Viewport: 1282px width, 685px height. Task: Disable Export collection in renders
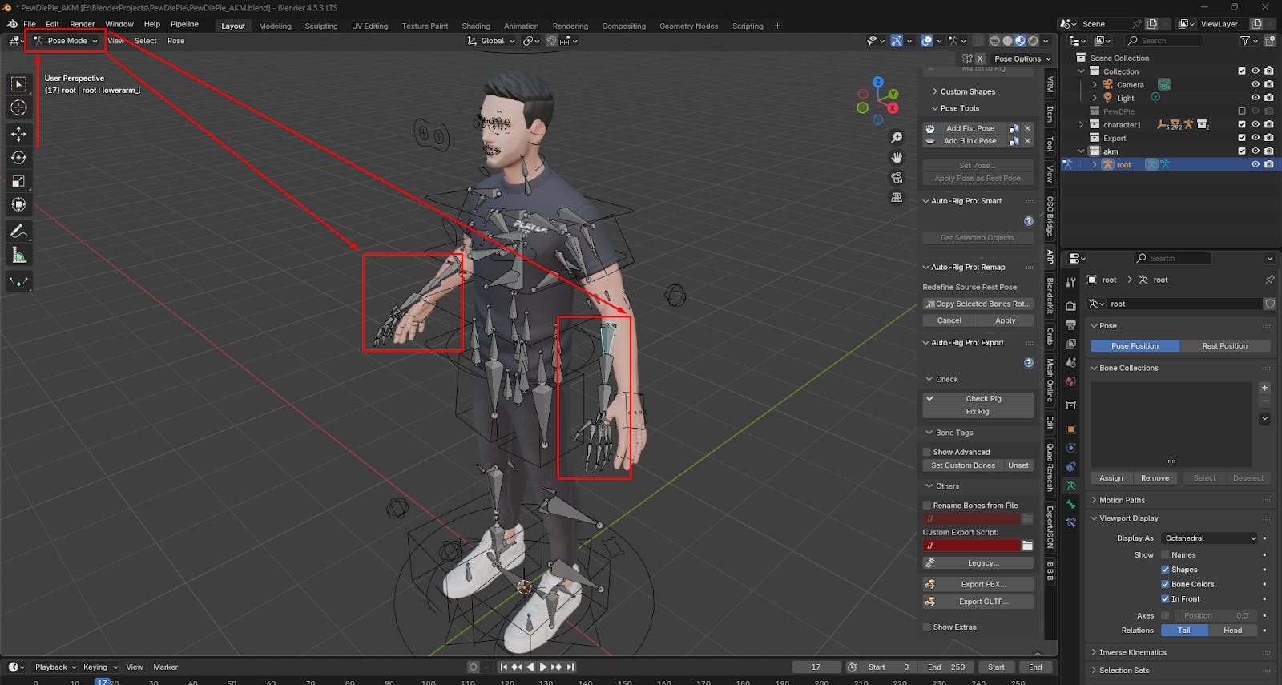1268,138
